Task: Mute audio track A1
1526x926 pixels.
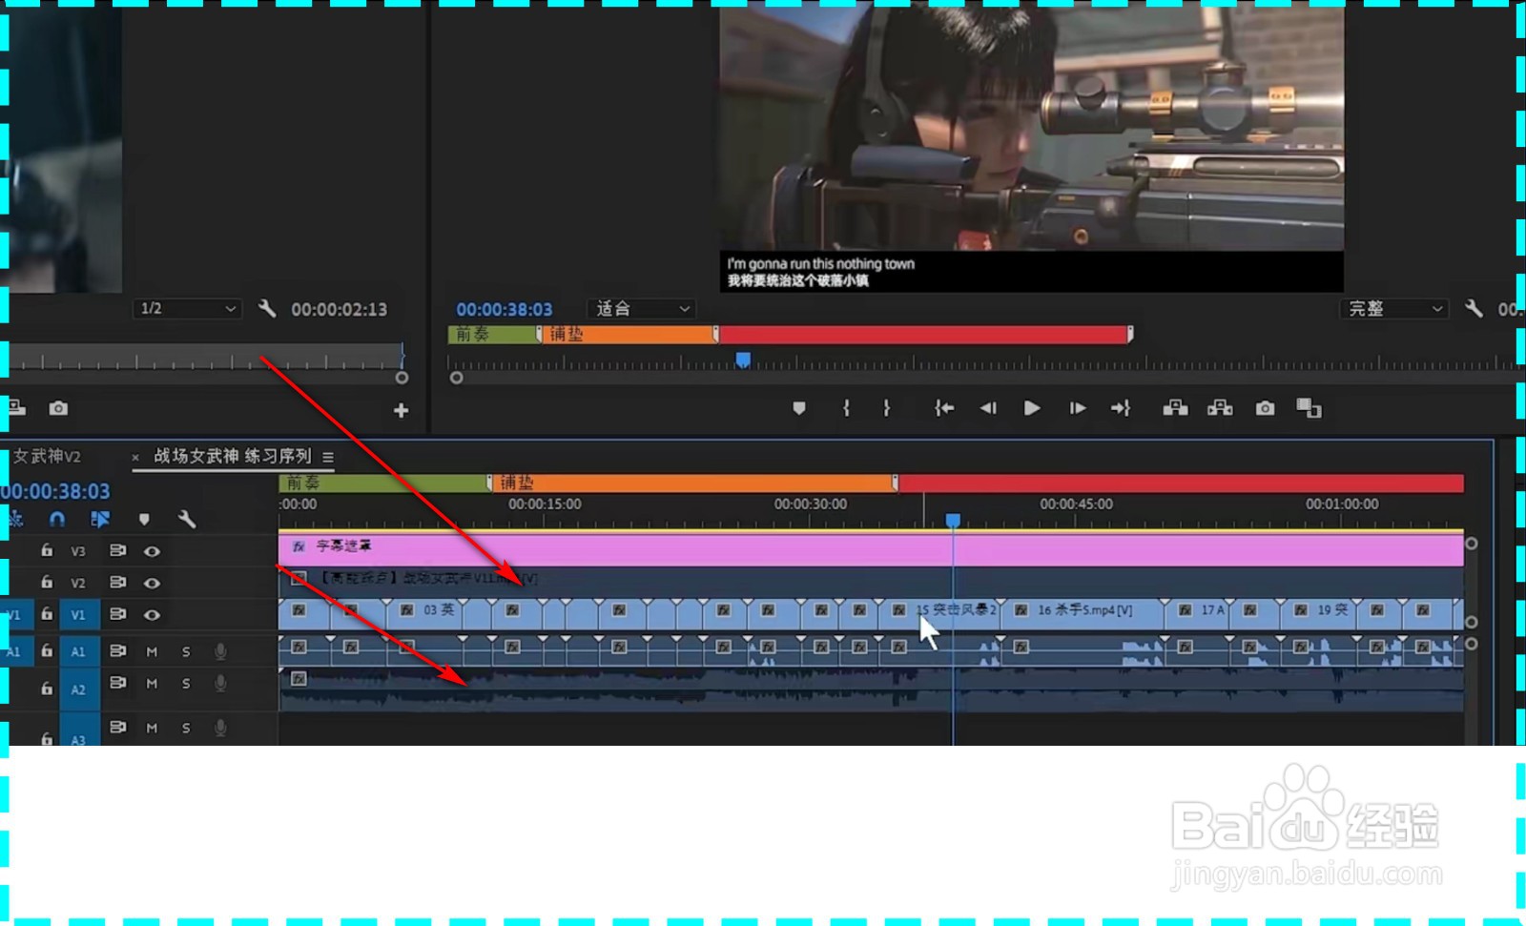Action: point(152,651)
